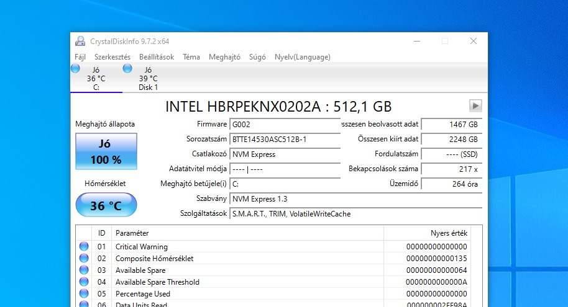Click the next disk play arrow button
The height and width of the screenshot is (307, 568).
475,105
